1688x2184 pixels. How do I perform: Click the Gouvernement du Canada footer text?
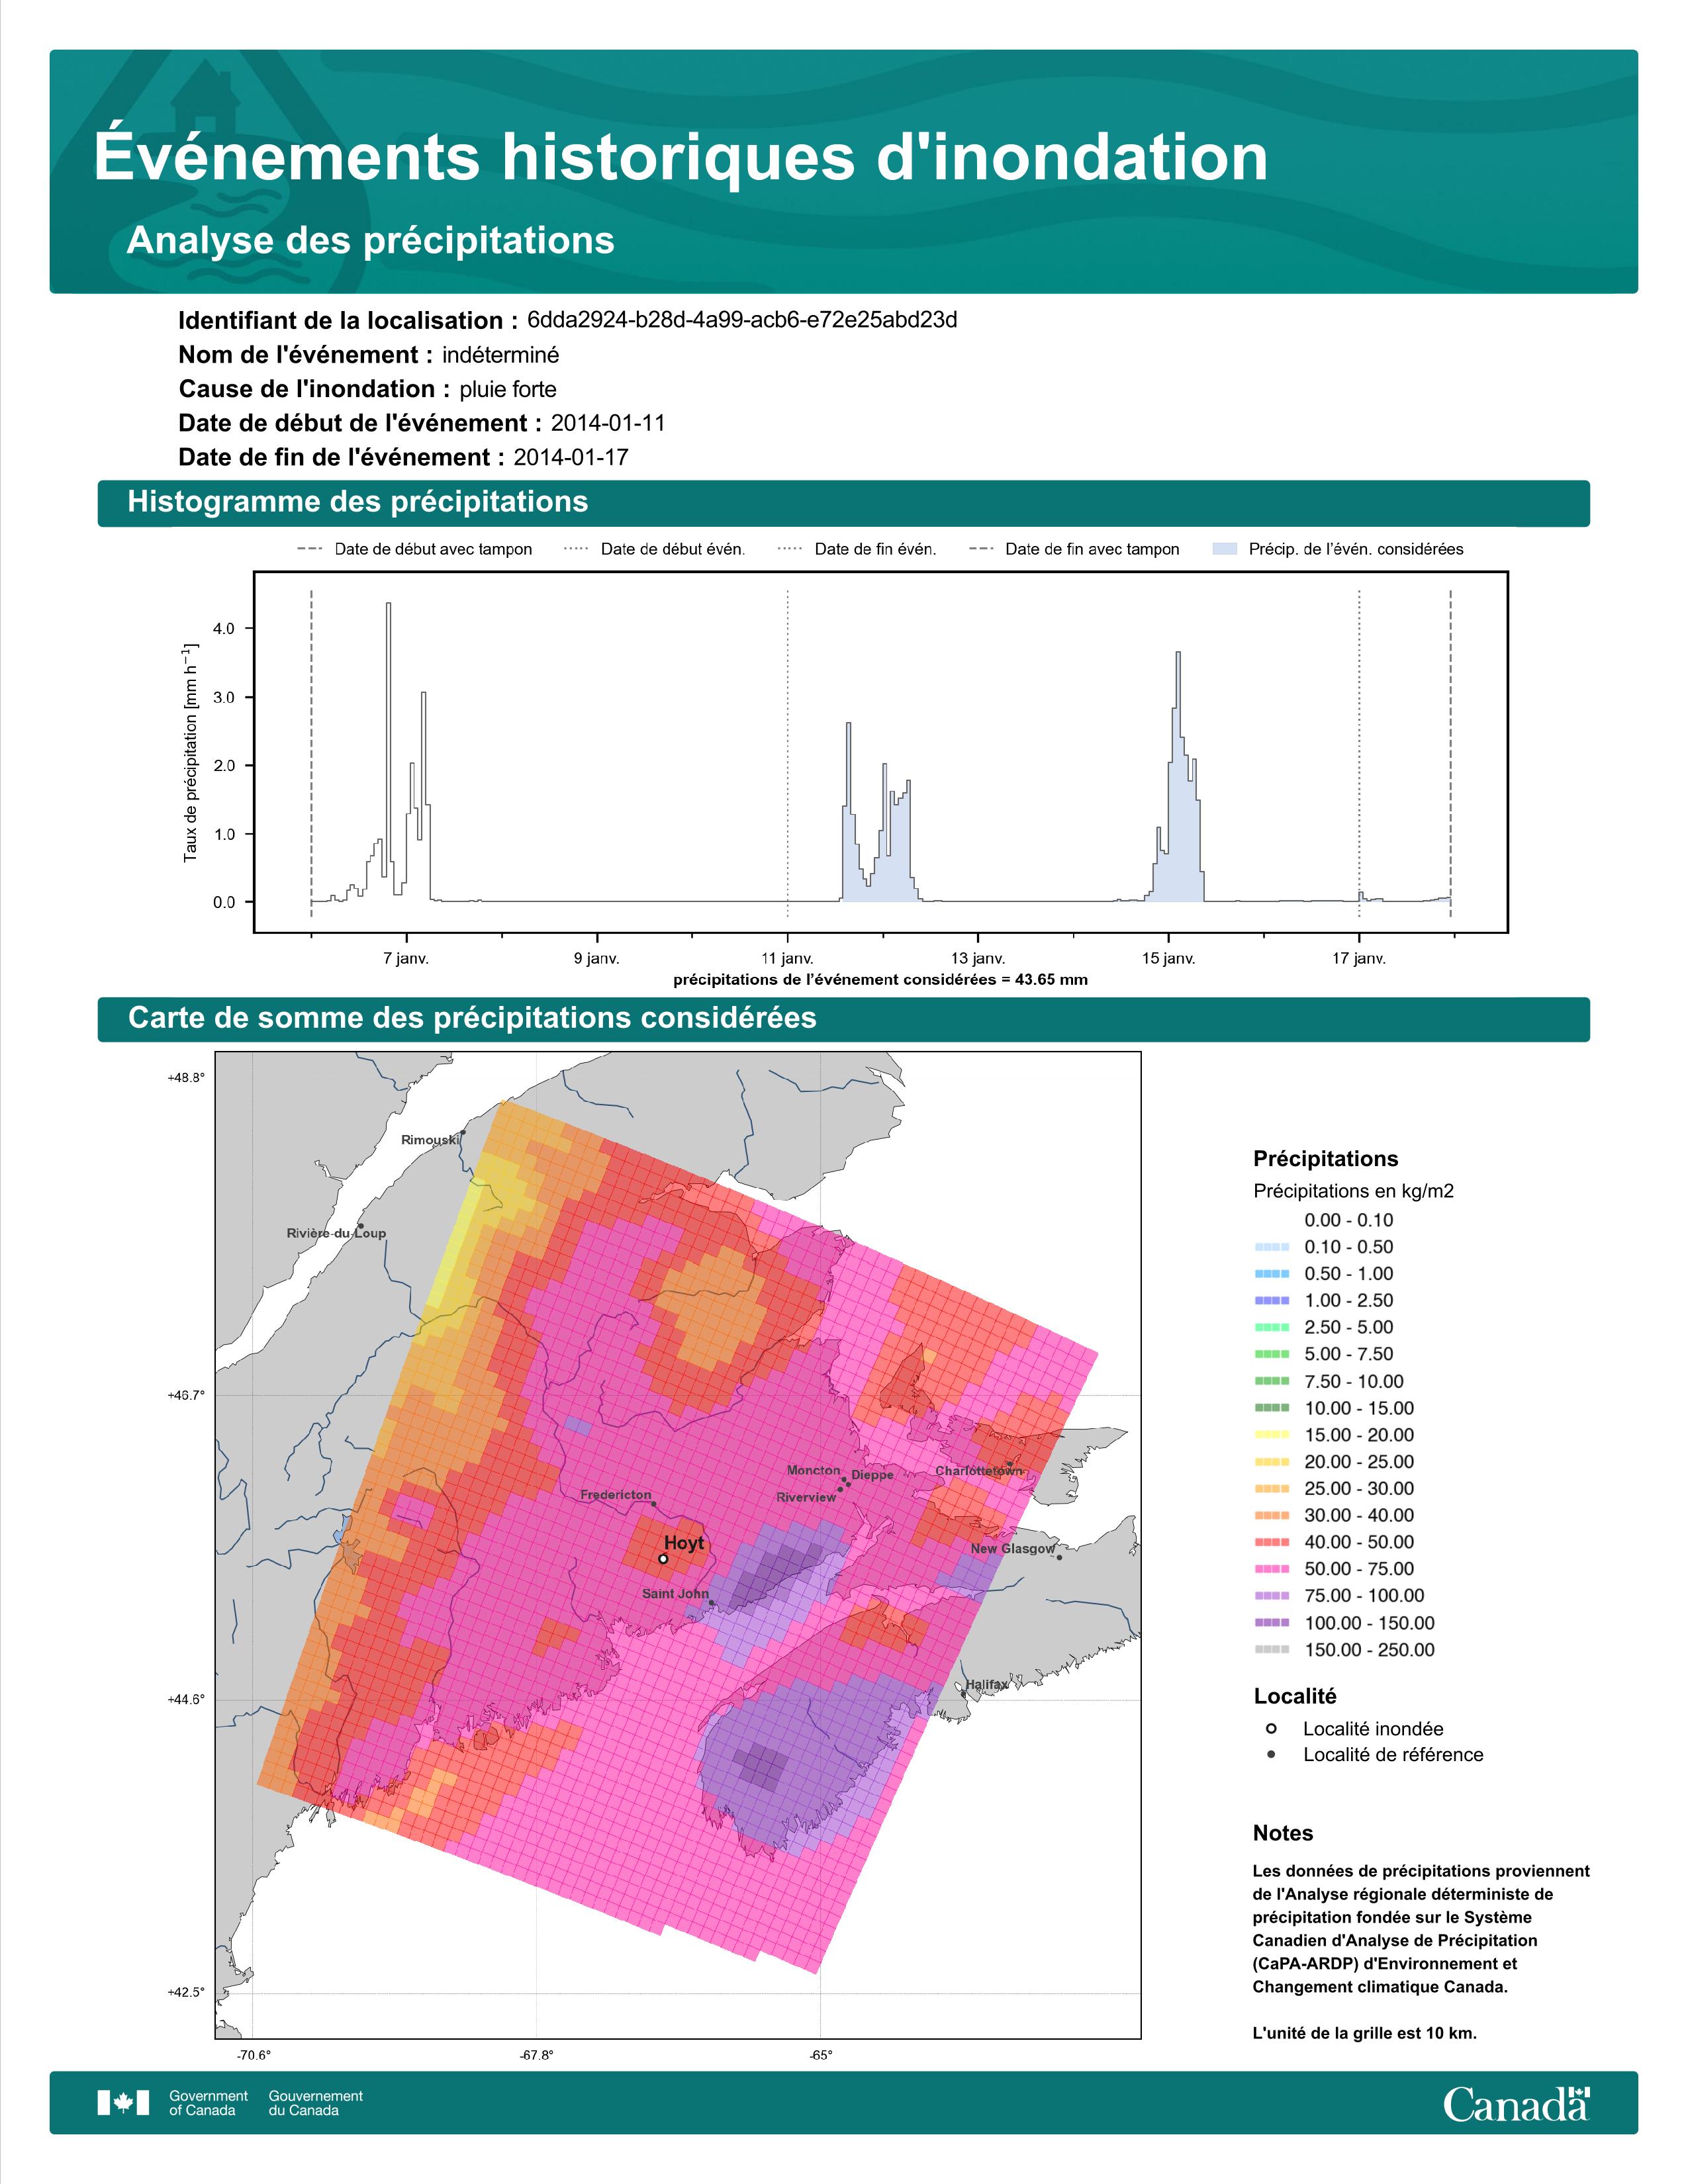(315, 2103)
